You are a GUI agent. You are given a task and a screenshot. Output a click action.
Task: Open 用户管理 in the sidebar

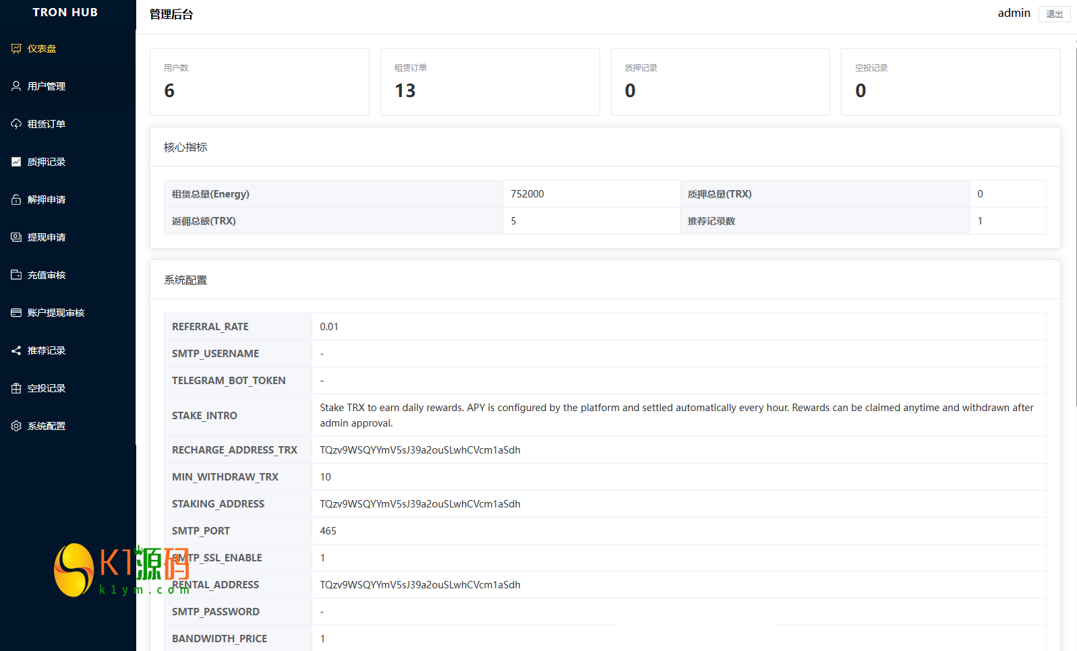[x=68, y=86]
